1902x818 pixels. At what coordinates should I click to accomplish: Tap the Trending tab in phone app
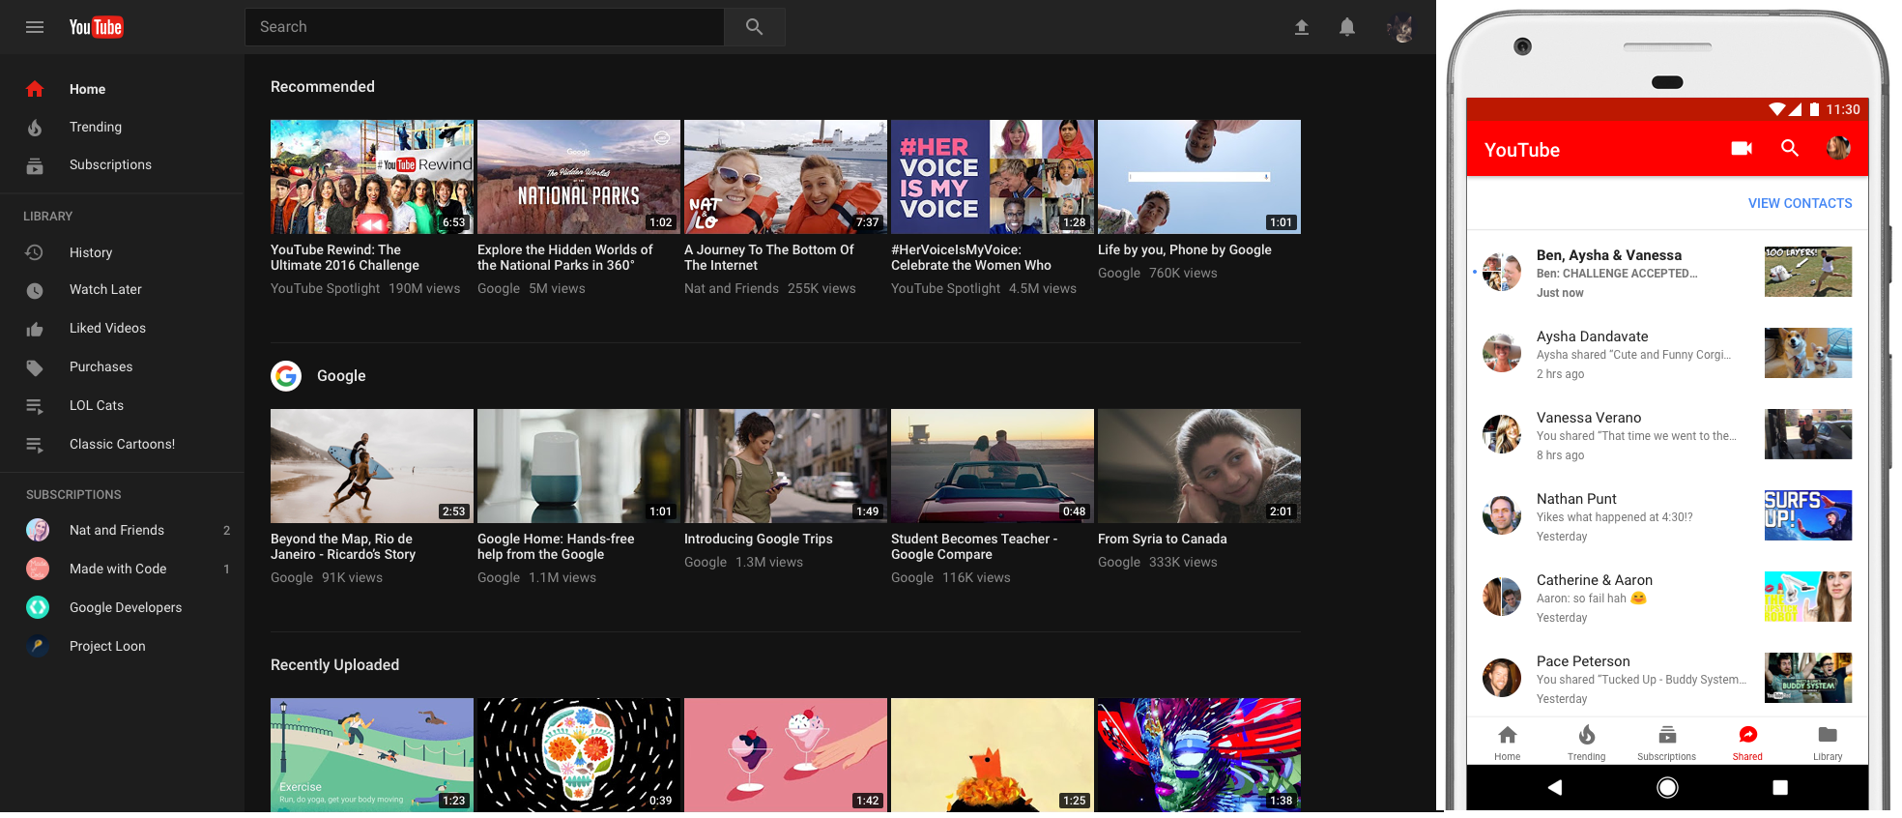click(x=1587, y=743)
